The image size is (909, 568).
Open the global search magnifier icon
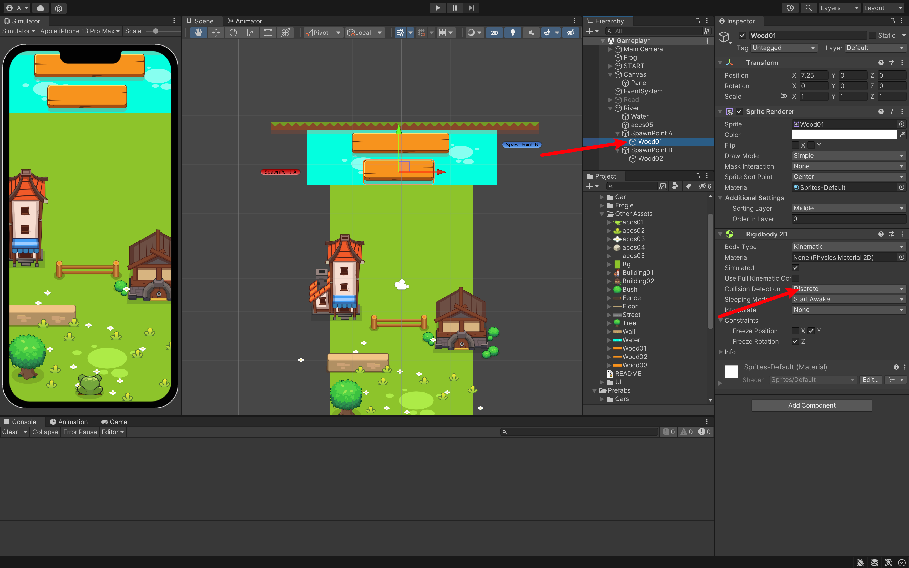808,8
